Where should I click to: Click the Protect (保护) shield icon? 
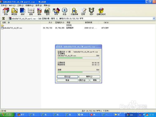pos(91,12)
